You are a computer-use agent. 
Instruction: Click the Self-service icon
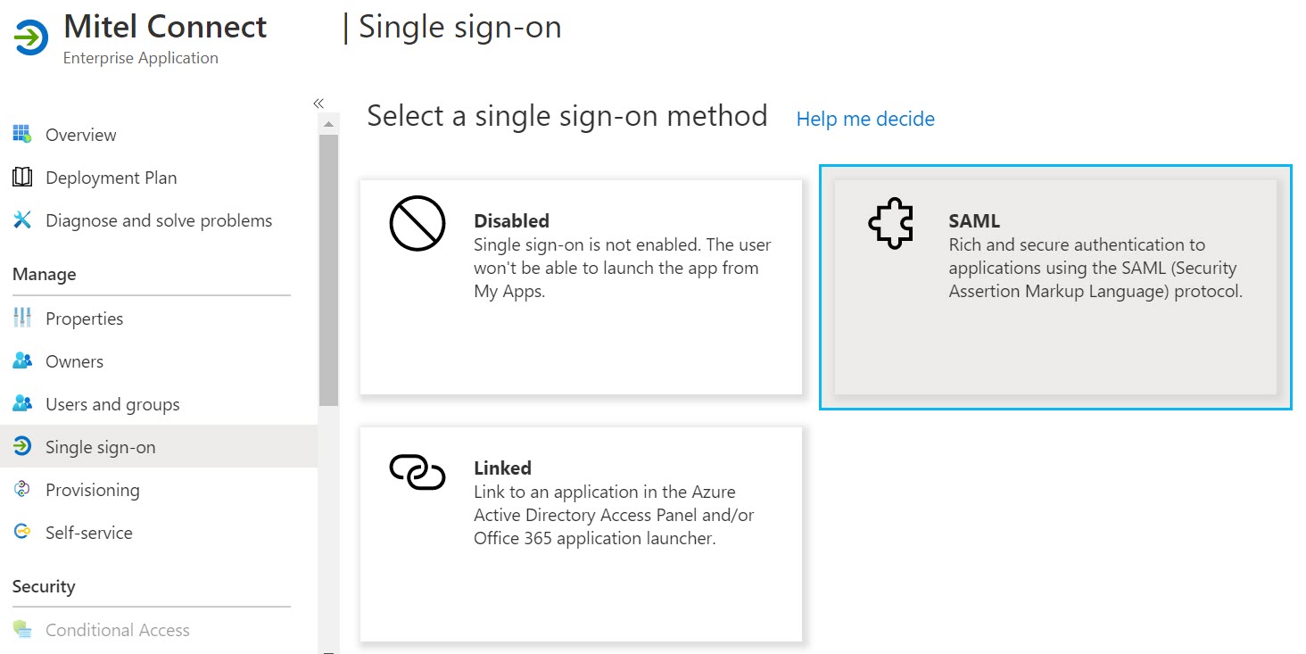point(22,533)
